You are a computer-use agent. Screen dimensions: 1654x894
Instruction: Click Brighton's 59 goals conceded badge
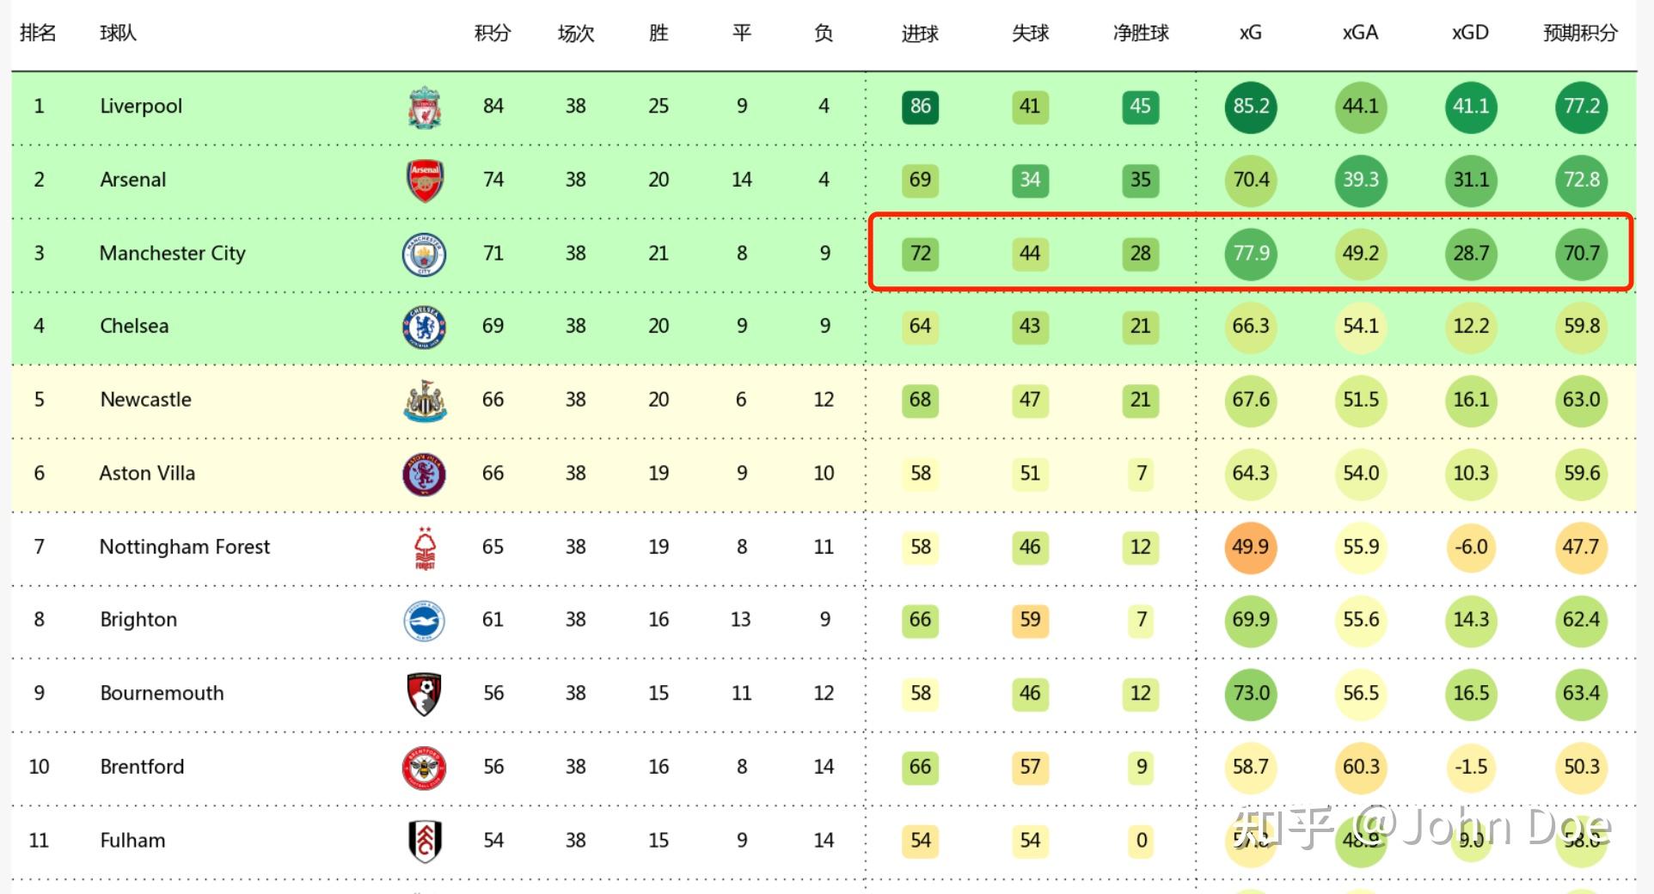pos(1030,620)
